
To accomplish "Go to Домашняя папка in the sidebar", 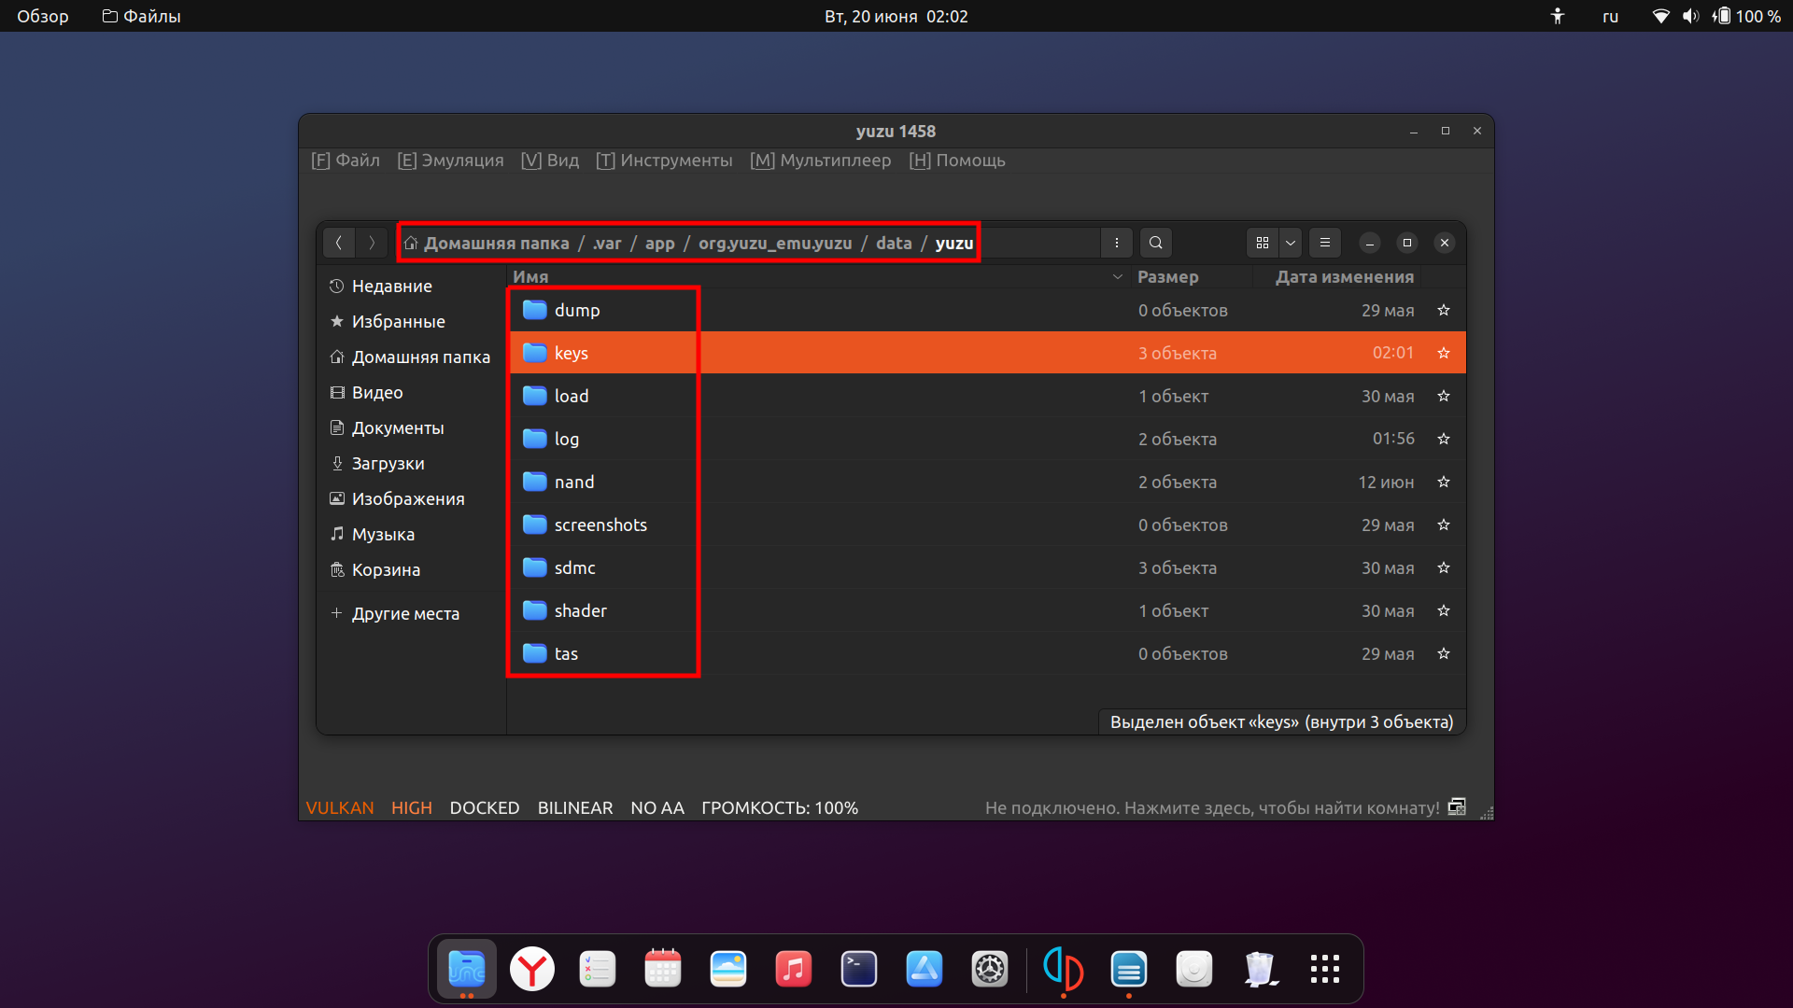I will pos(411,357).
